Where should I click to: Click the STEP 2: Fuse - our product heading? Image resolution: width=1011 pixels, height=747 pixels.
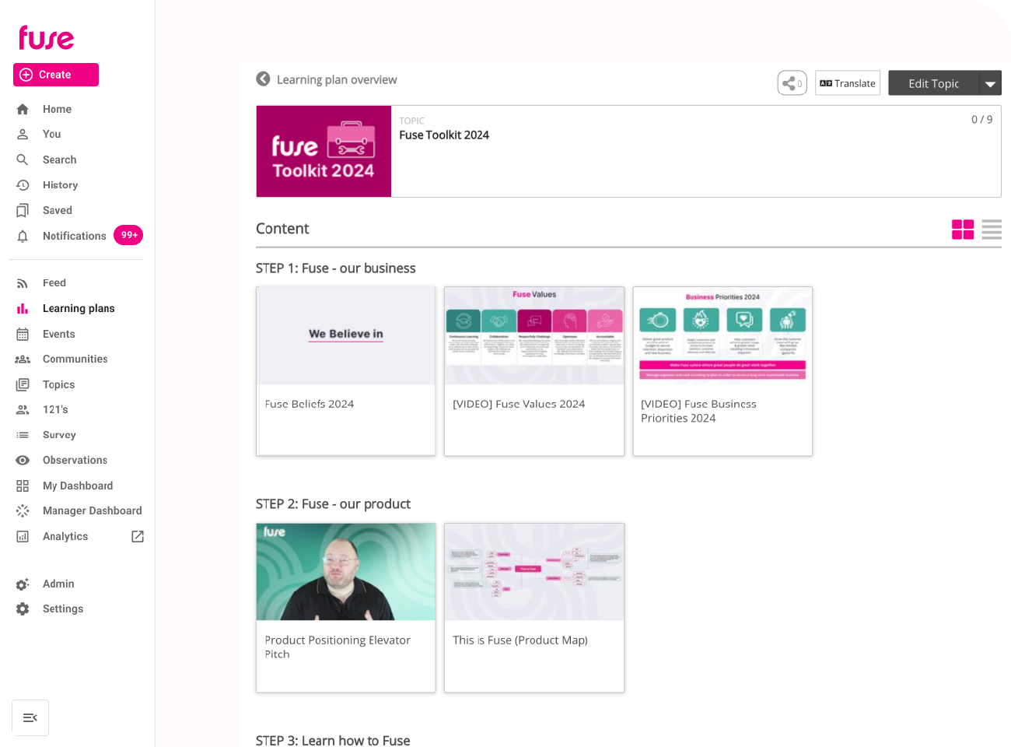[x=333, y=504]
